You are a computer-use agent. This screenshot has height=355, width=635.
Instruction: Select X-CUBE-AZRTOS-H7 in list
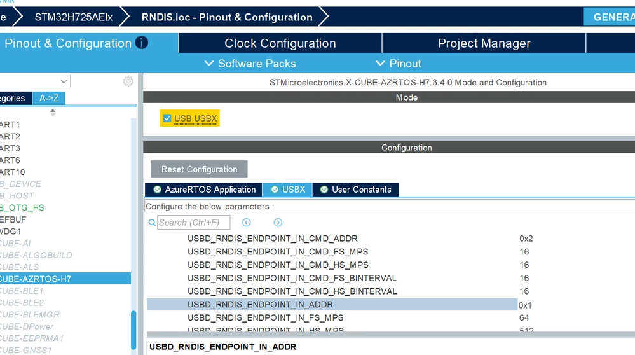65,279
